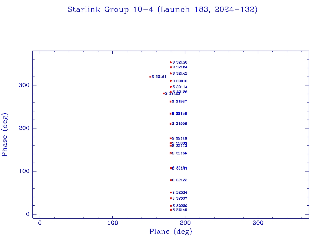
Task: Select the red marker beside S 32124
Action: pyautogui.click(x=171, y=67)
